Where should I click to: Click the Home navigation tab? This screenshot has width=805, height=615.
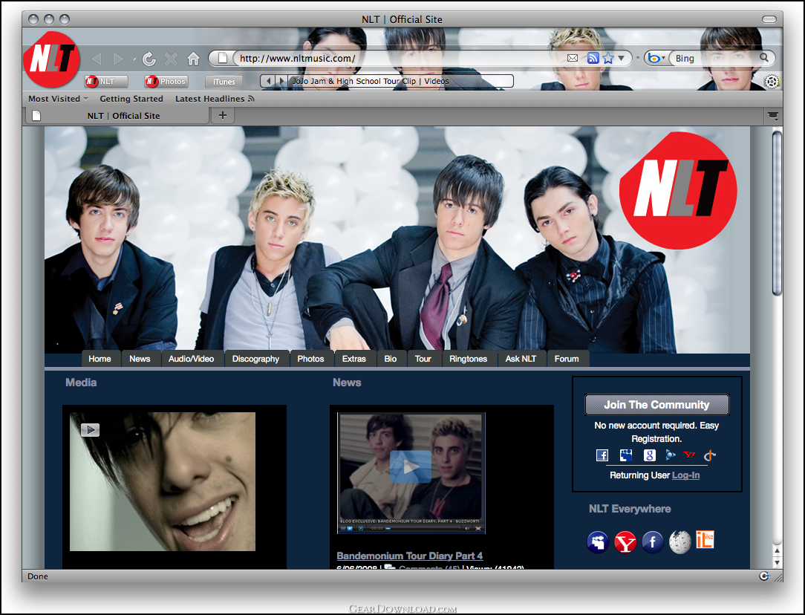point(100,359)
